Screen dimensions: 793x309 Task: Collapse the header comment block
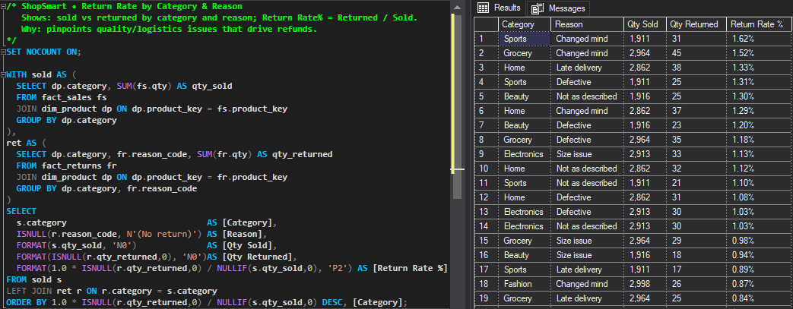[x=2, y=5]
